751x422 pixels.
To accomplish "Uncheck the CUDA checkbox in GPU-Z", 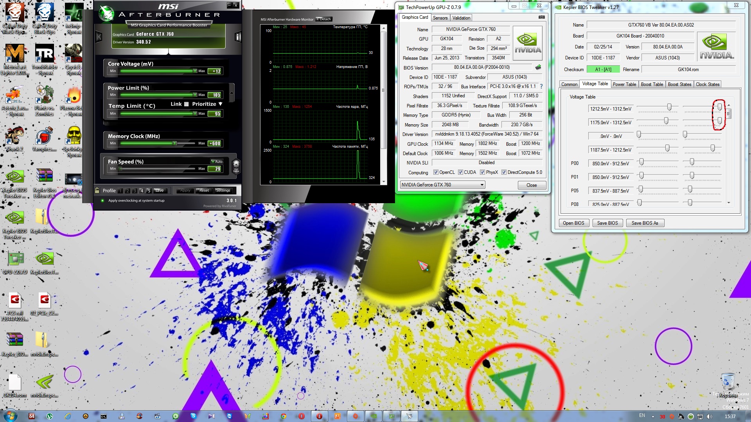I will (460, 172).
